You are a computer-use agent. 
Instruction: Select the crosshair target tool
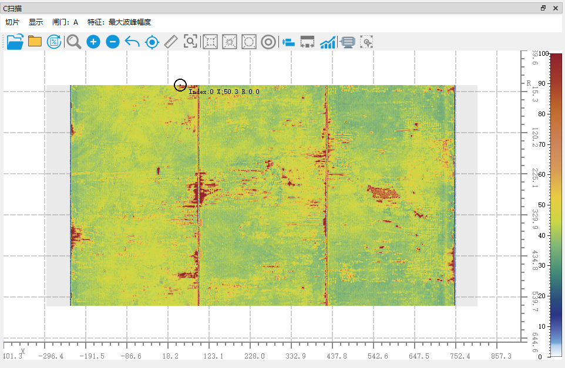(152, 42)
